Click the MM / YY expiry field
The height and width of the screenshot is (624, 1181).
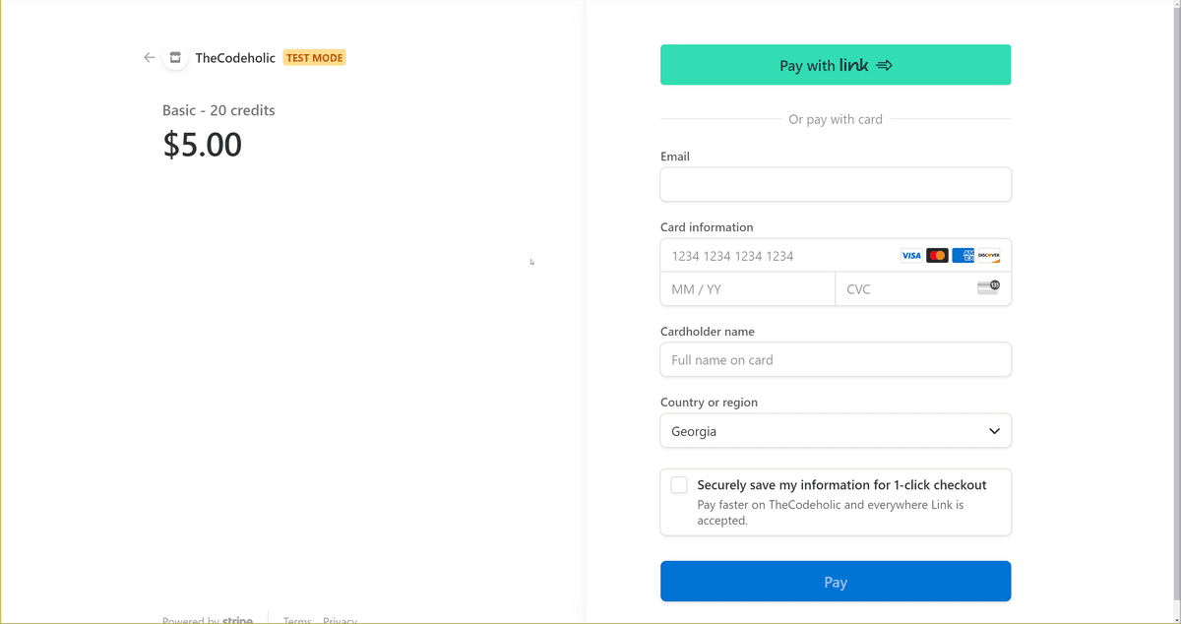click(747, 289)
